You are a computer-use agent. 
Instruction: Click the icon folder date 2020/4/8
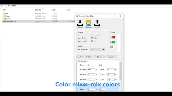(40, 14)
